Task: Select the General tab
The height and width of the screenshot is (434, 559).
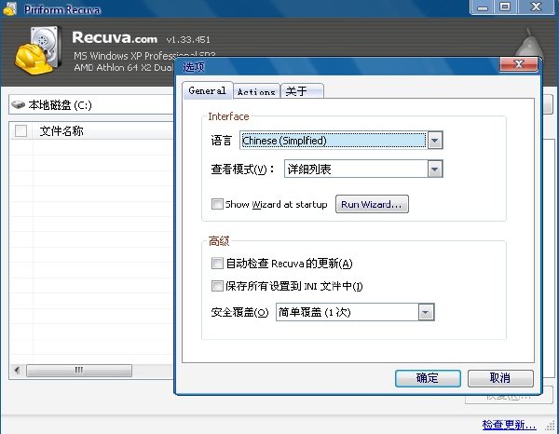Action: 208,90
